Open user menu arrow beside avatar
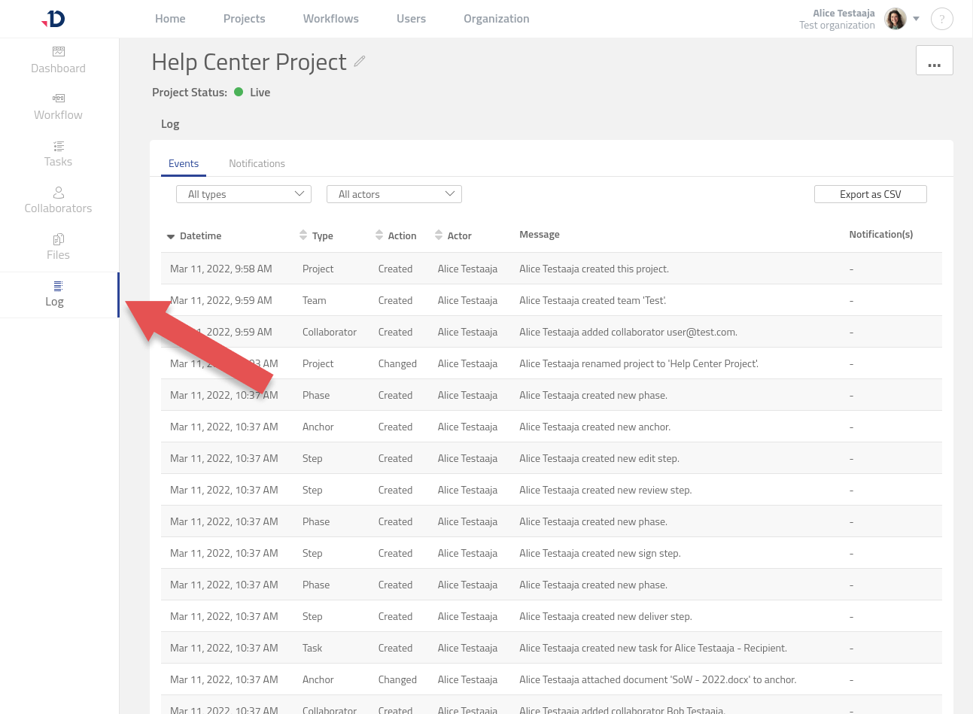 click(x=917, y=19)
